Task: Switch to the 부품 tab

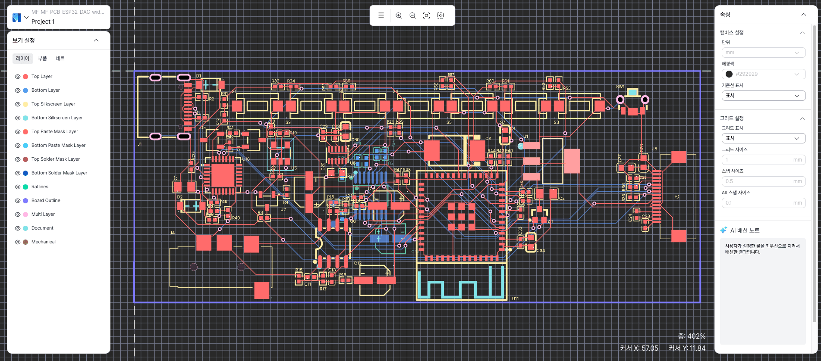Action: click(42, 59)
